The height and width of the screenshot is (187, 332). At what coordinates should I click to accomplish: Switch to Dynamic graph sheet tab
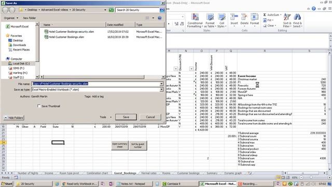click(x=233, y=173)
